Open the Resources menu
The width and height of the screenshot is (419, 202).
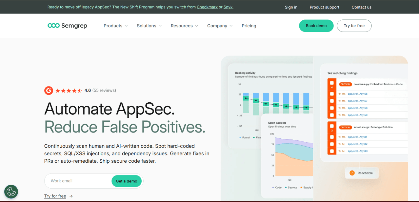click(x=184, y=26)
